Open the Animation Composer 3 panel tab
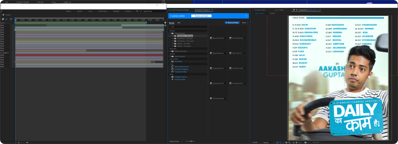 pos(202,10)
